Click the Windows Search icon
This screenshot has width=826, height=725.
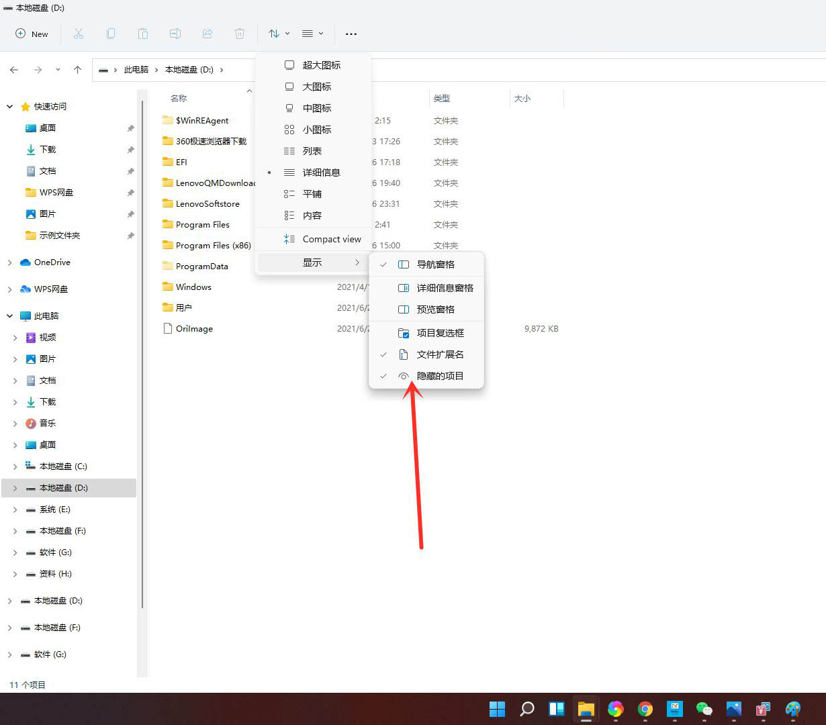tap(526, 709)
